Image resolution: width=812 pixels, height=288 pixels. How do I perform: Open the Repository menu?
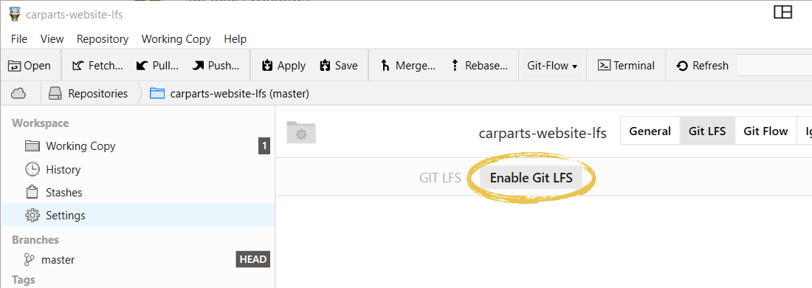pyautogui.click(x=103, y=39)
